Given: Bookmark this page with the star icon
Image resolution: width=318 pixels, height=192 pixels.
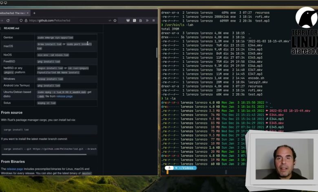Looking at the screenshot, I should pyautogui.click(x=115, y=20).
